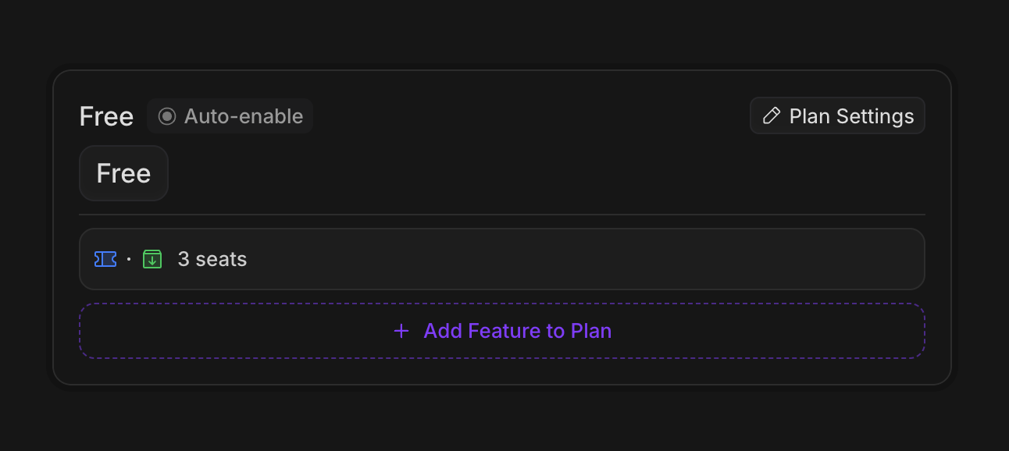This screenshot has height=451, width=1009.
Task: Click the dot between the feature icons
Action: (x=129, y=259)
